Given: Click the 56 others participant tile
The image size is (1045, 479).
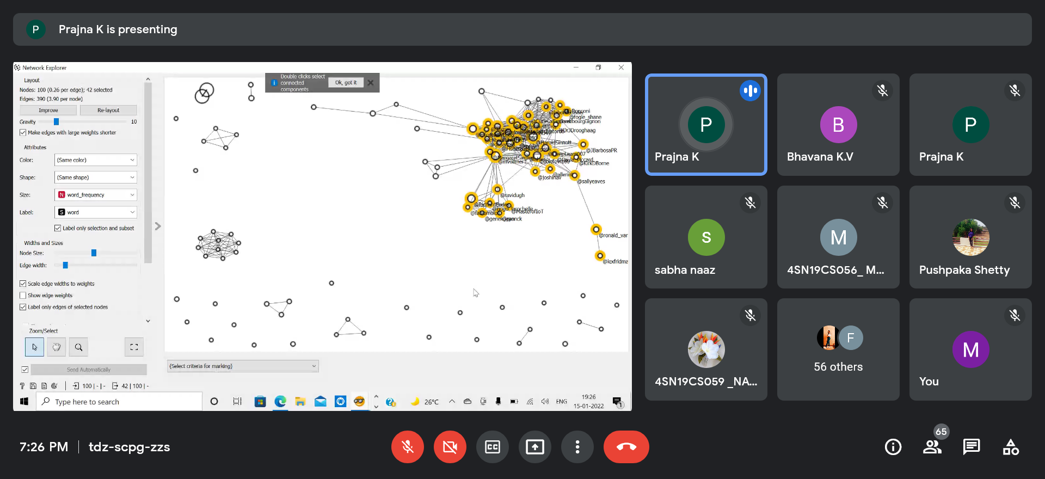Looking at the screenshot, I should pyautogui.click(x=838, y=349).
